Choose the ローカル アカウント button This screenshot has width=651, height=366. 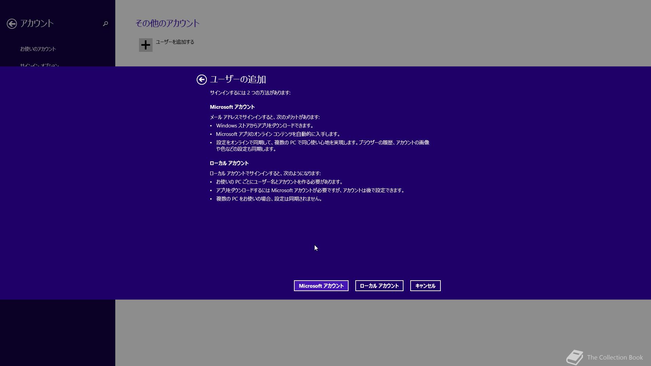tap(379, 286)
